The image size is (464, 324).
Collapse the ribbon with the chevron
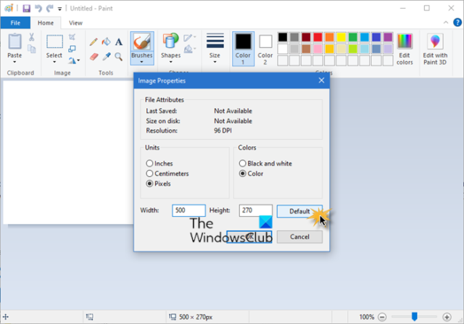click(x=446, y=22)
